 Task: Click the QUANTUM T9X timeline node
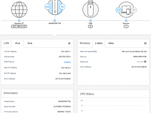55,21
